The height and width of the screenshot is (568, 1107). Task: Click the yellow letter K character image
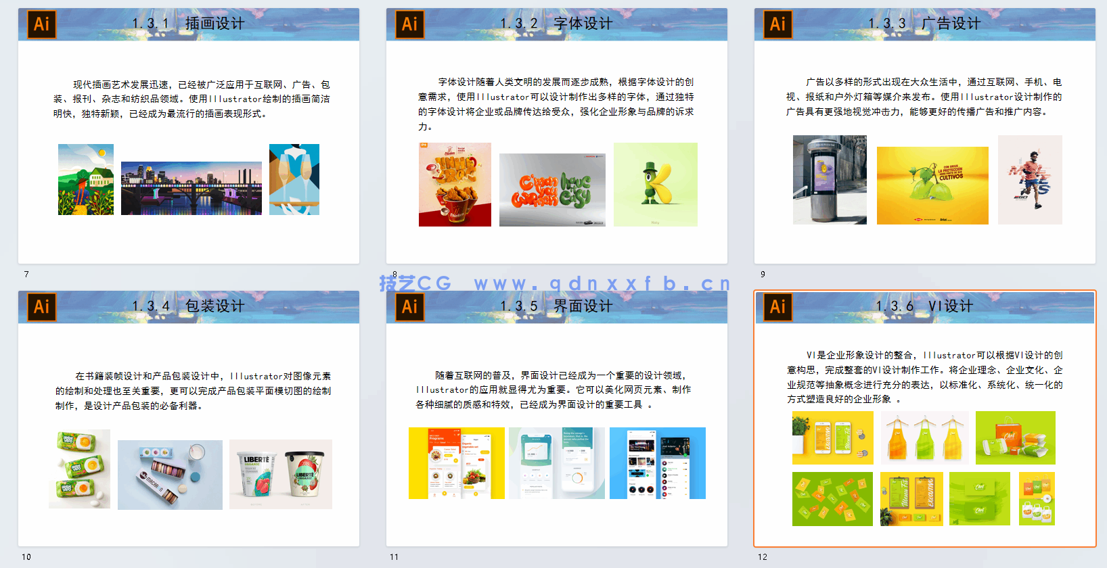click(x=656, y=185)
